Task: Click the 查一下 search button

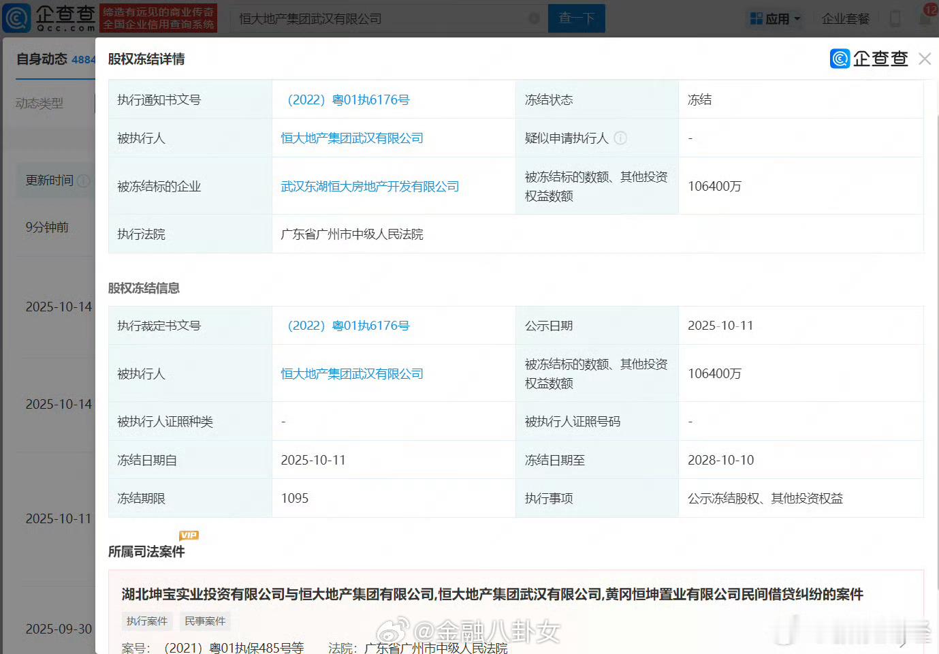Action: [577, 18]
